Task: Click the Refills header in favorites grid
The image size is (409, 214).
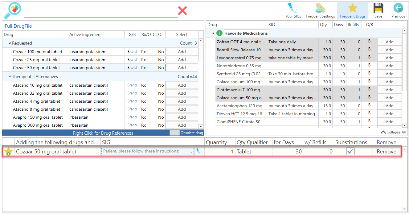Action: pyautogui.click(x=353, y=25)
